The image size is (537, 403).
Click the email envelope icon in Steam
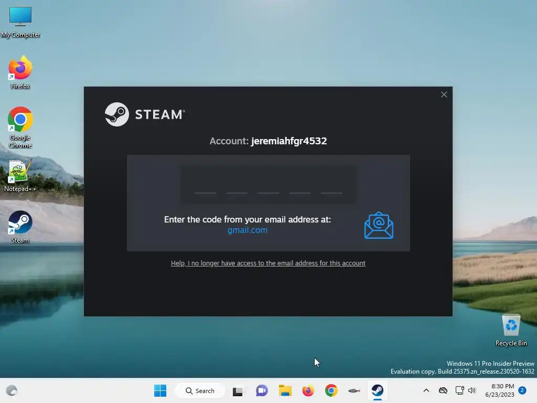[379, 225]
